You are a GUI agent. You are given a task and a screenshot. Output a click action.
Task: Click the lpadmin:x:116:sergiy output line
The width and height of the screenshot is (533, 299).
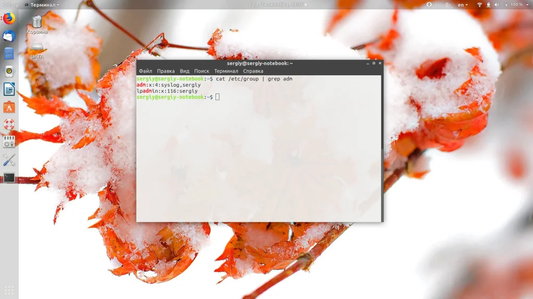point(167,91)
